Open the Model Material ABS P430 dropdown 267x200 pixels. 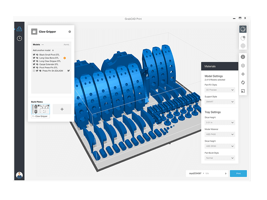(220, 134)
